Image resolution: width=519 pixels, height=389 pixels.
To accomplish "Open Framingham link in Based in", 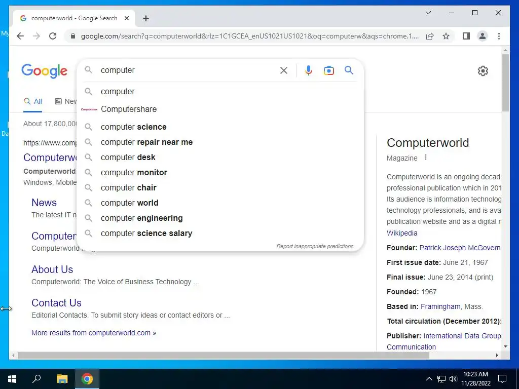I will (x=440, y=306).
